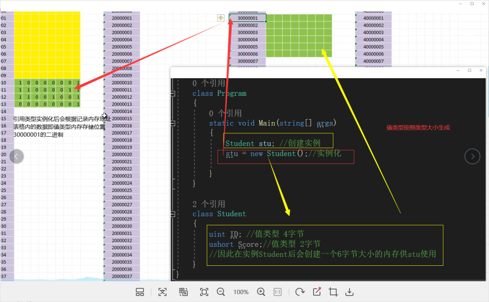Click the note line '30000001的二进制'
The image size is (489, 302).
[x=38, y=135]
